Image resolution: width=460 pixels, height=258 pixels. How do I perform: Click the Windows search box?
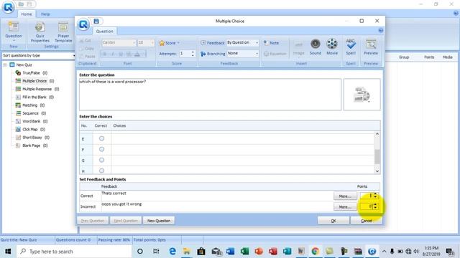tap(74, 252)
